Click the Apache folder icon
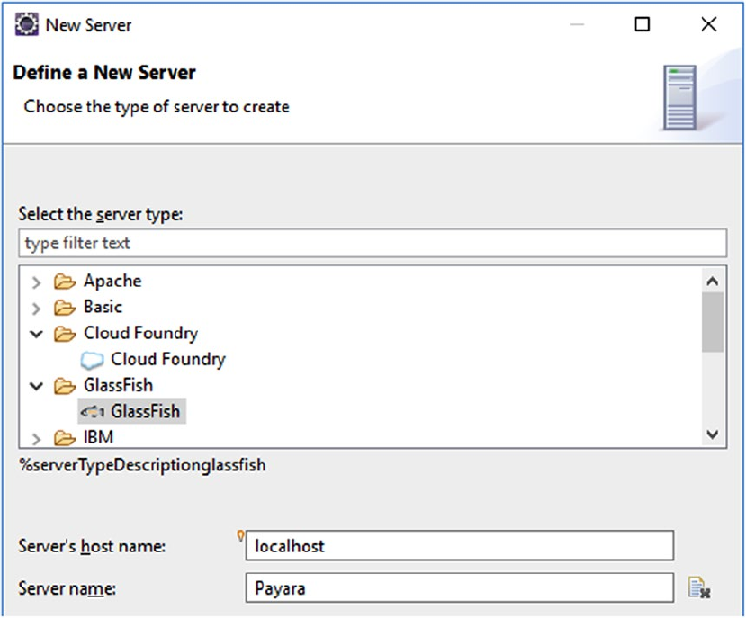 point(64,282)
